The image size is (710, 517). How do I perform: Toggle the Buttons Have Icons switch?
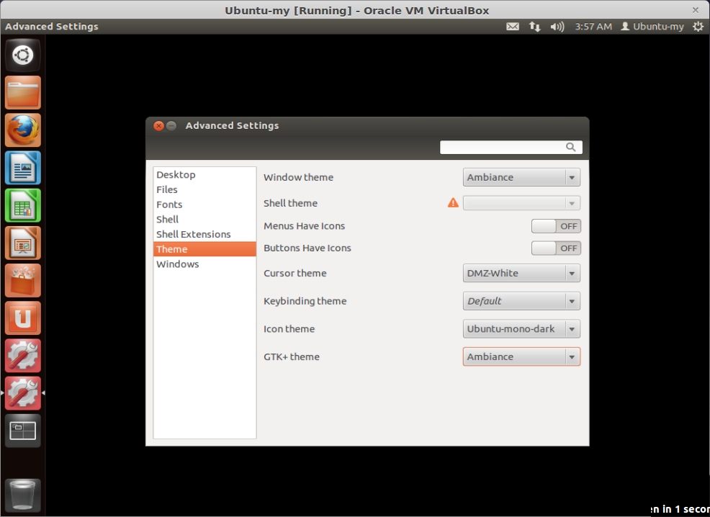pos(556,248)
